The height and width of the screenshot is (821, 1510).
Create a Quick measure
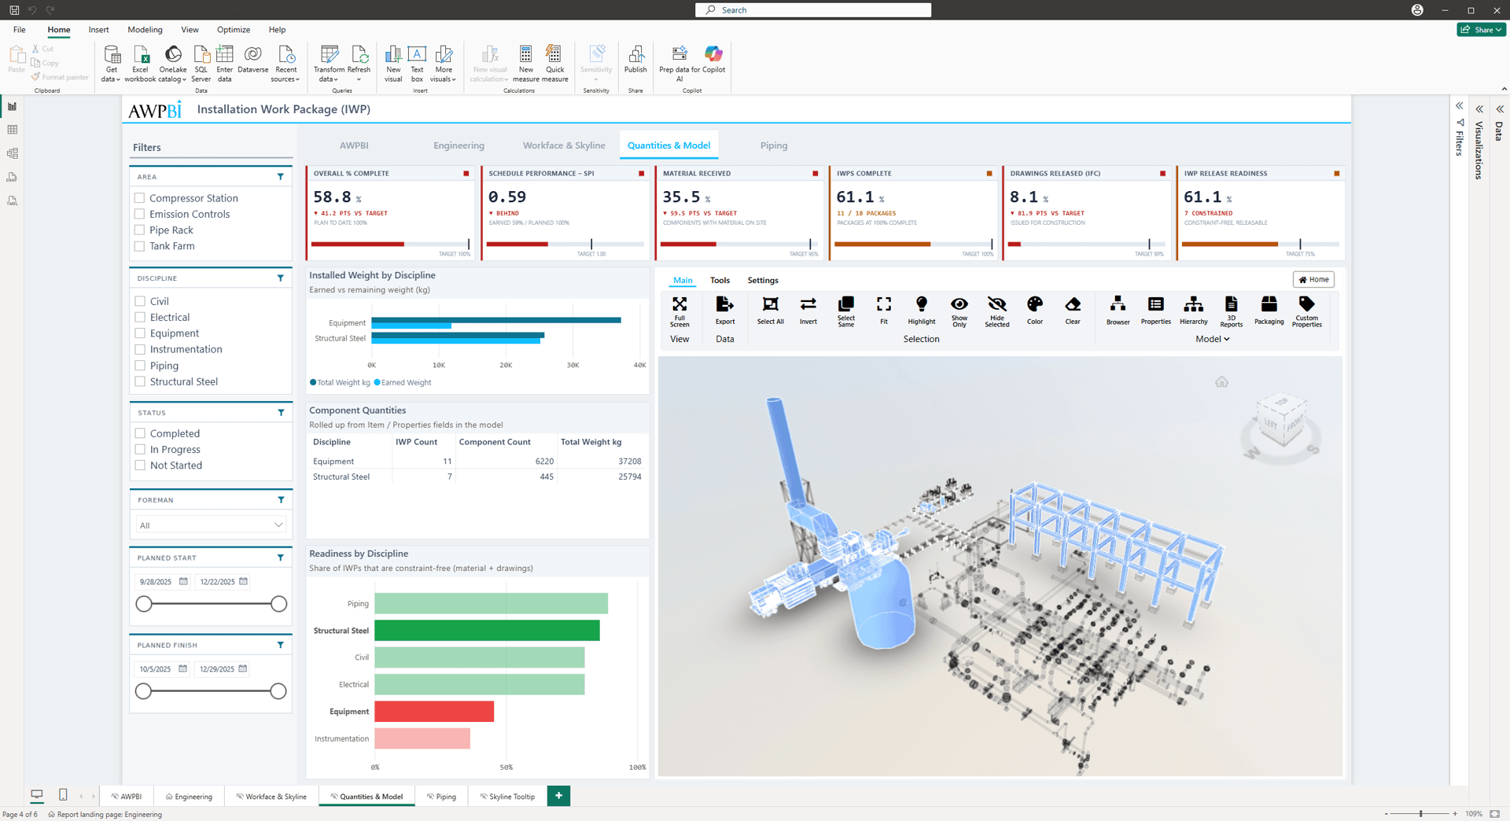pos(555,63)
